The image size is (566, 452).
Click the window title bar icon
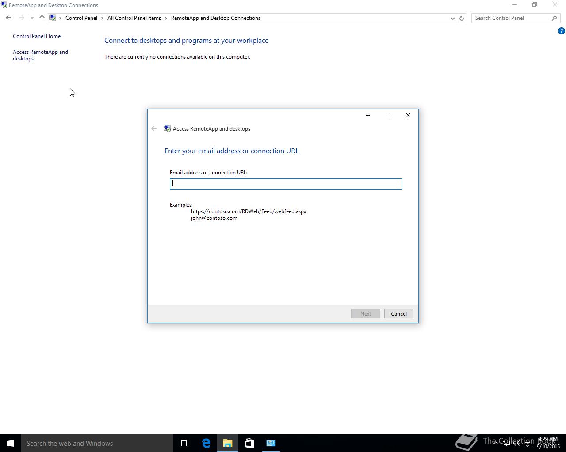[x=4, y=5]
